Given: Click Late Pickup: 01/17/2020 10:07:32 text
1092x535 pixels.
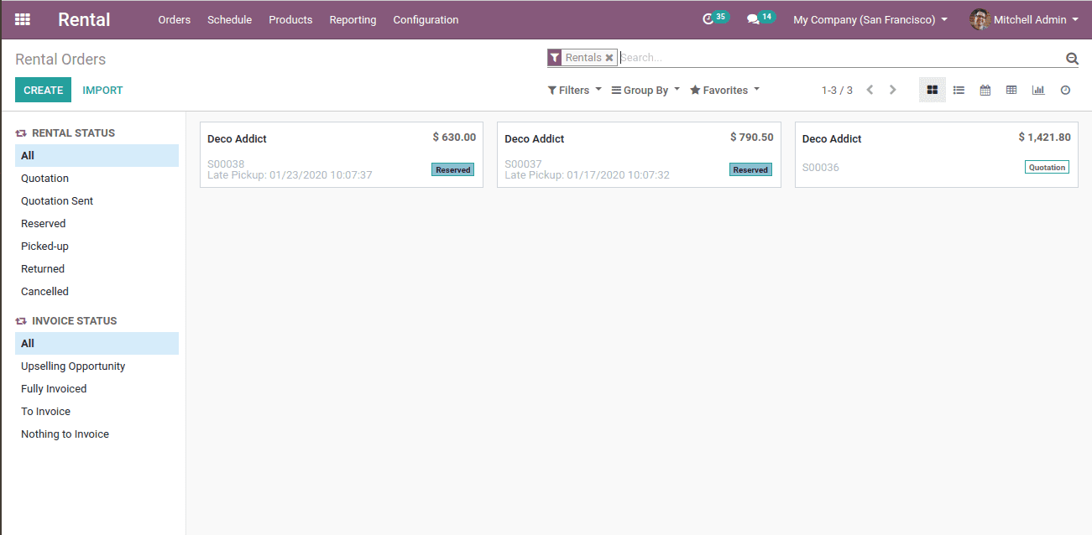Looking at the screenshot, I should pos(587,175).
